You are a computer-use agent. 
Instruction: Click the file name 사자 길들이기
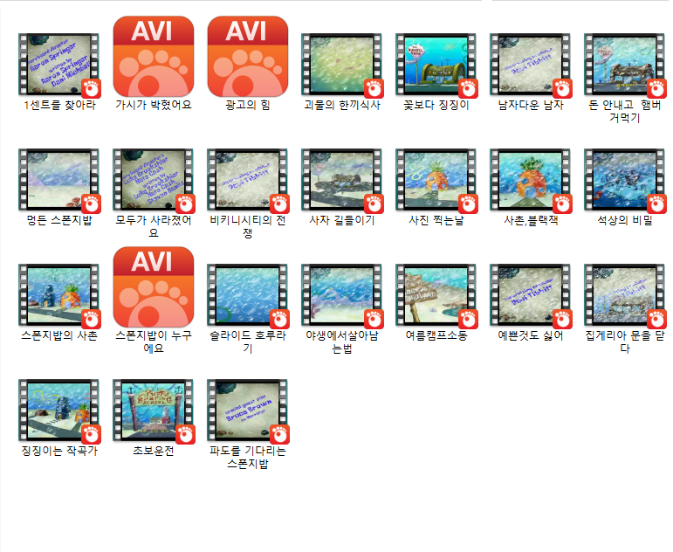click(341, 220)
